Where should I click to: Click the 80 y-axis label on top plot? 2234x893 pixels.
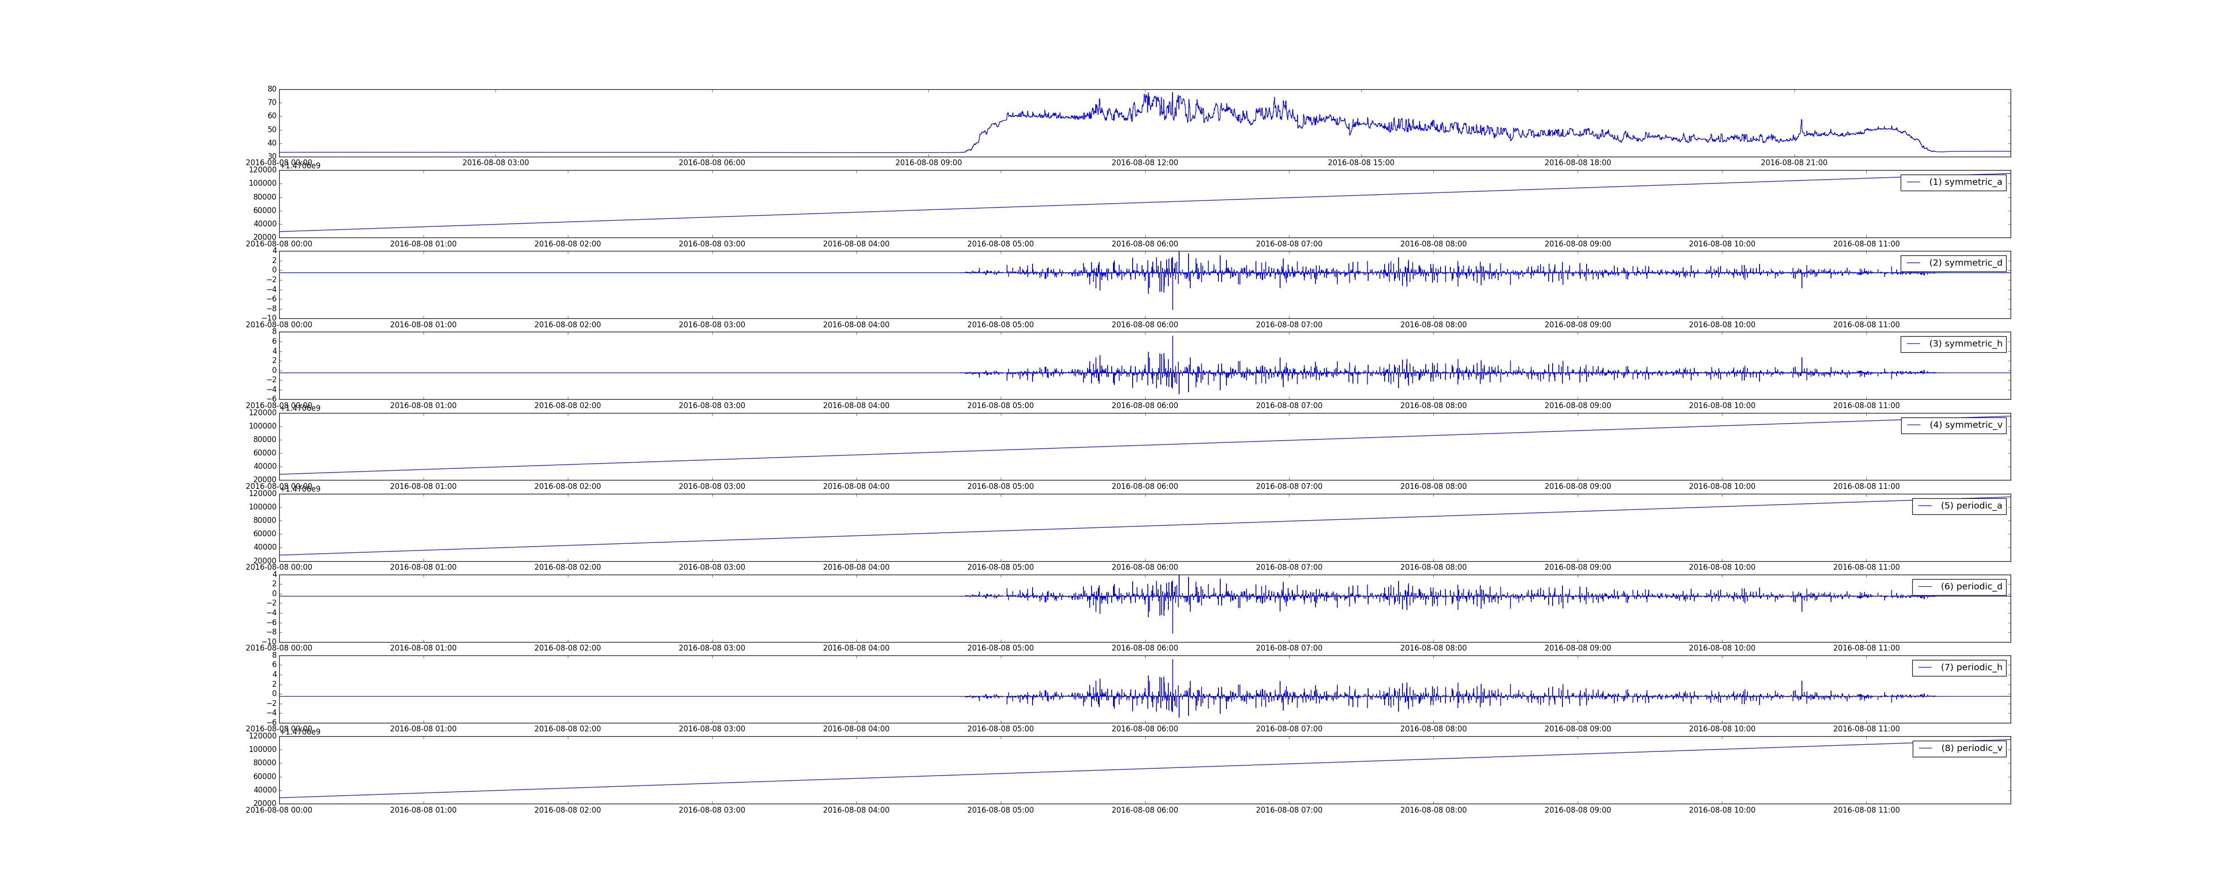click(x=272, y=89)
